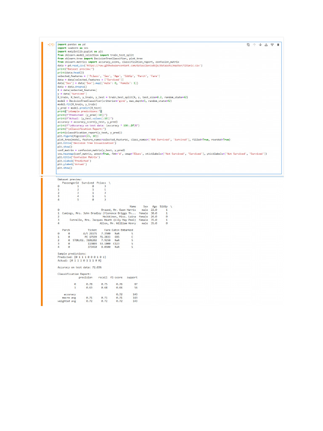
Task: Collapse the code cell using its orange bar
Action: (x=42, y=108)
